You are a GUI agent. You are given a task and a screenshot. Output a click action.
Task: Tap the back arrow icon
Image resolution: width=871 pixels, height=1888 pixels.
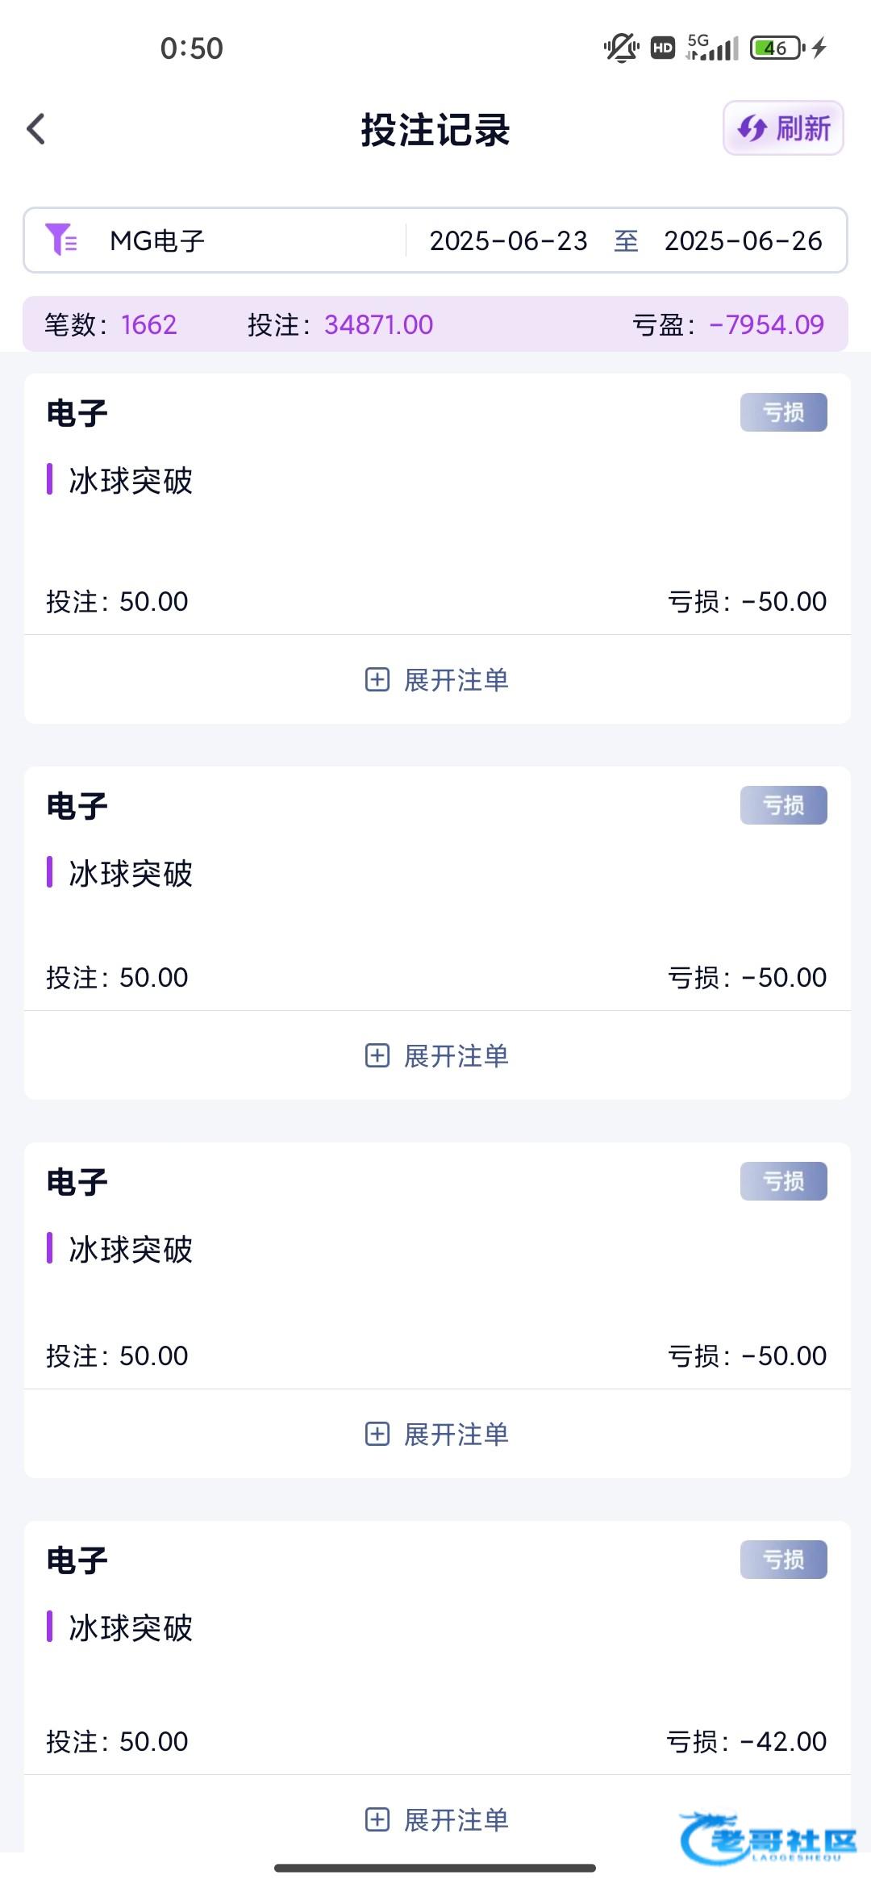36,129
